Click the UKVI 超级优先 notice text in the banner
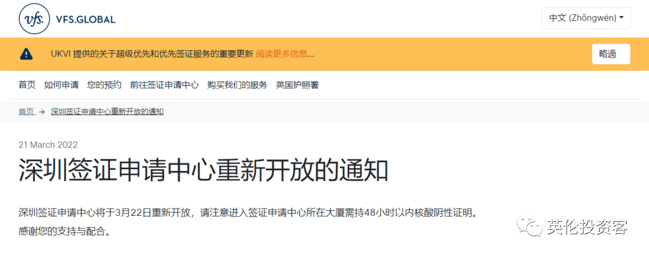 152,54
